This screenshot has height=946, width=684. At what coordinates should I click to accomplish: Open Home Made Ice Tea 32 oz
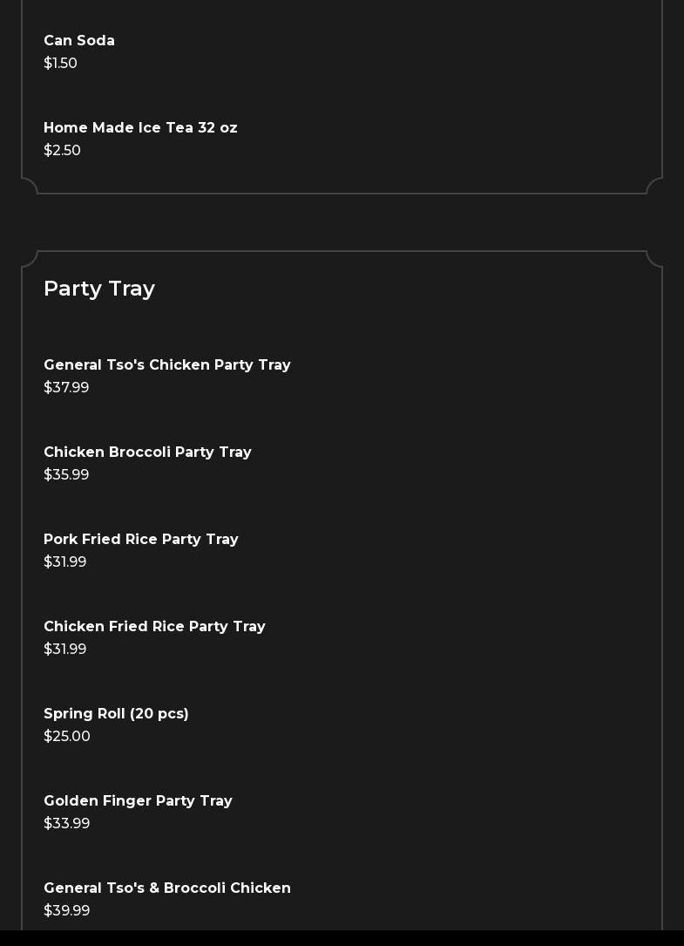140,128
